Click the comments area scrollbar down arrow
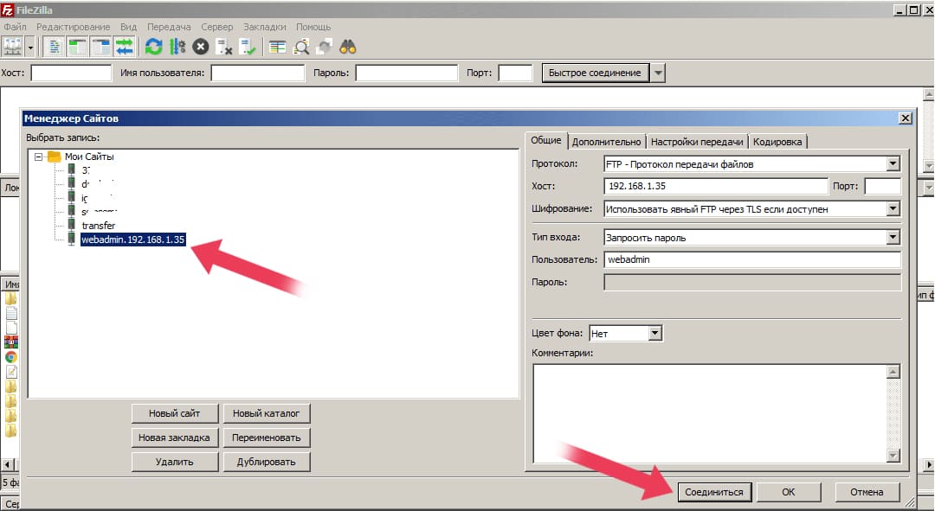This screenshot has width=935, height=511. point(893,456)
